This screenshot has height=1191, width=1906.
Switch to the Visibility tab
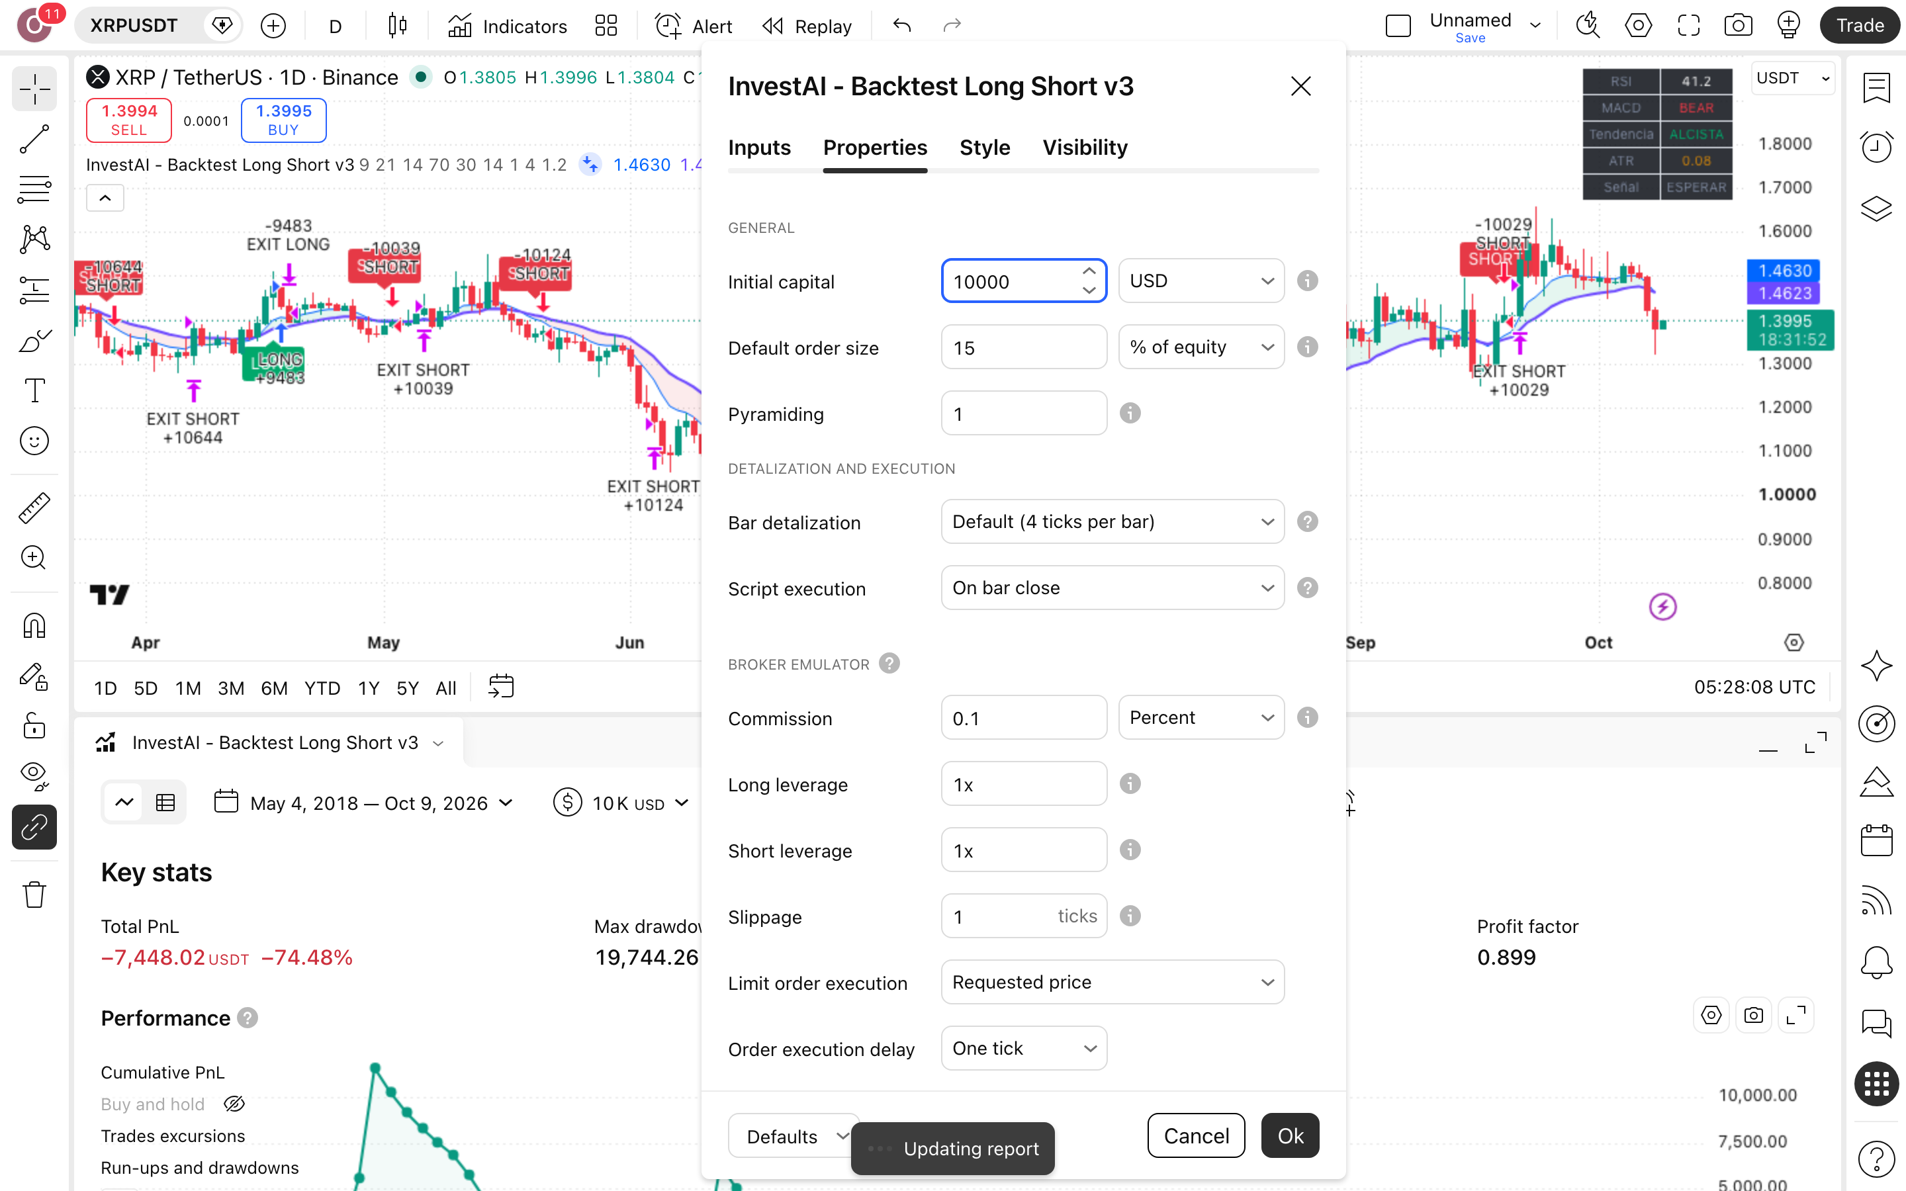point(1085,148)
